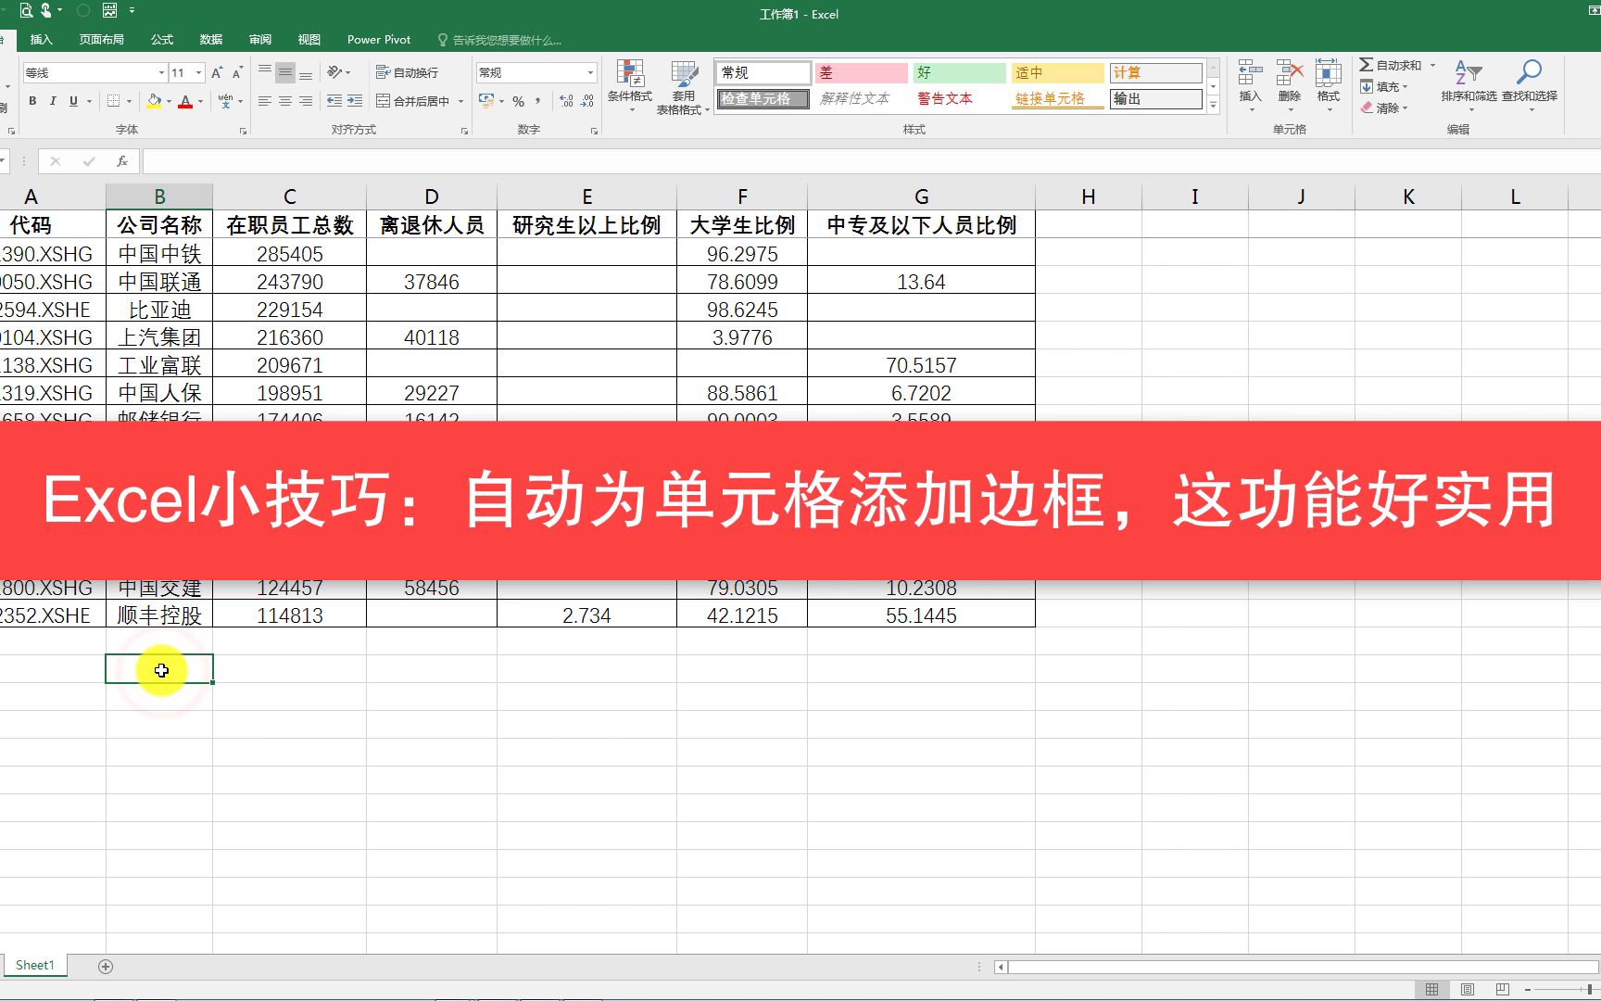Merge and center cells (合并后居中)
The image size is (1601, 1001).
pos(413,101)
